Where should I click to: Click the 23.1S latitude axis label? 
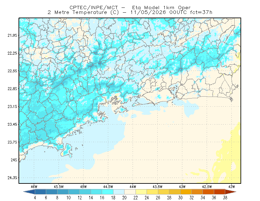pos(12,107)
